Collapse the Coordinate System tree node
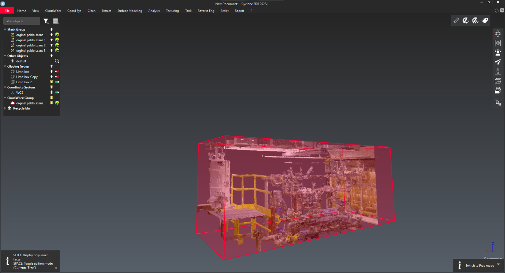This screenshot has width=505, height=273. (5, 87)
